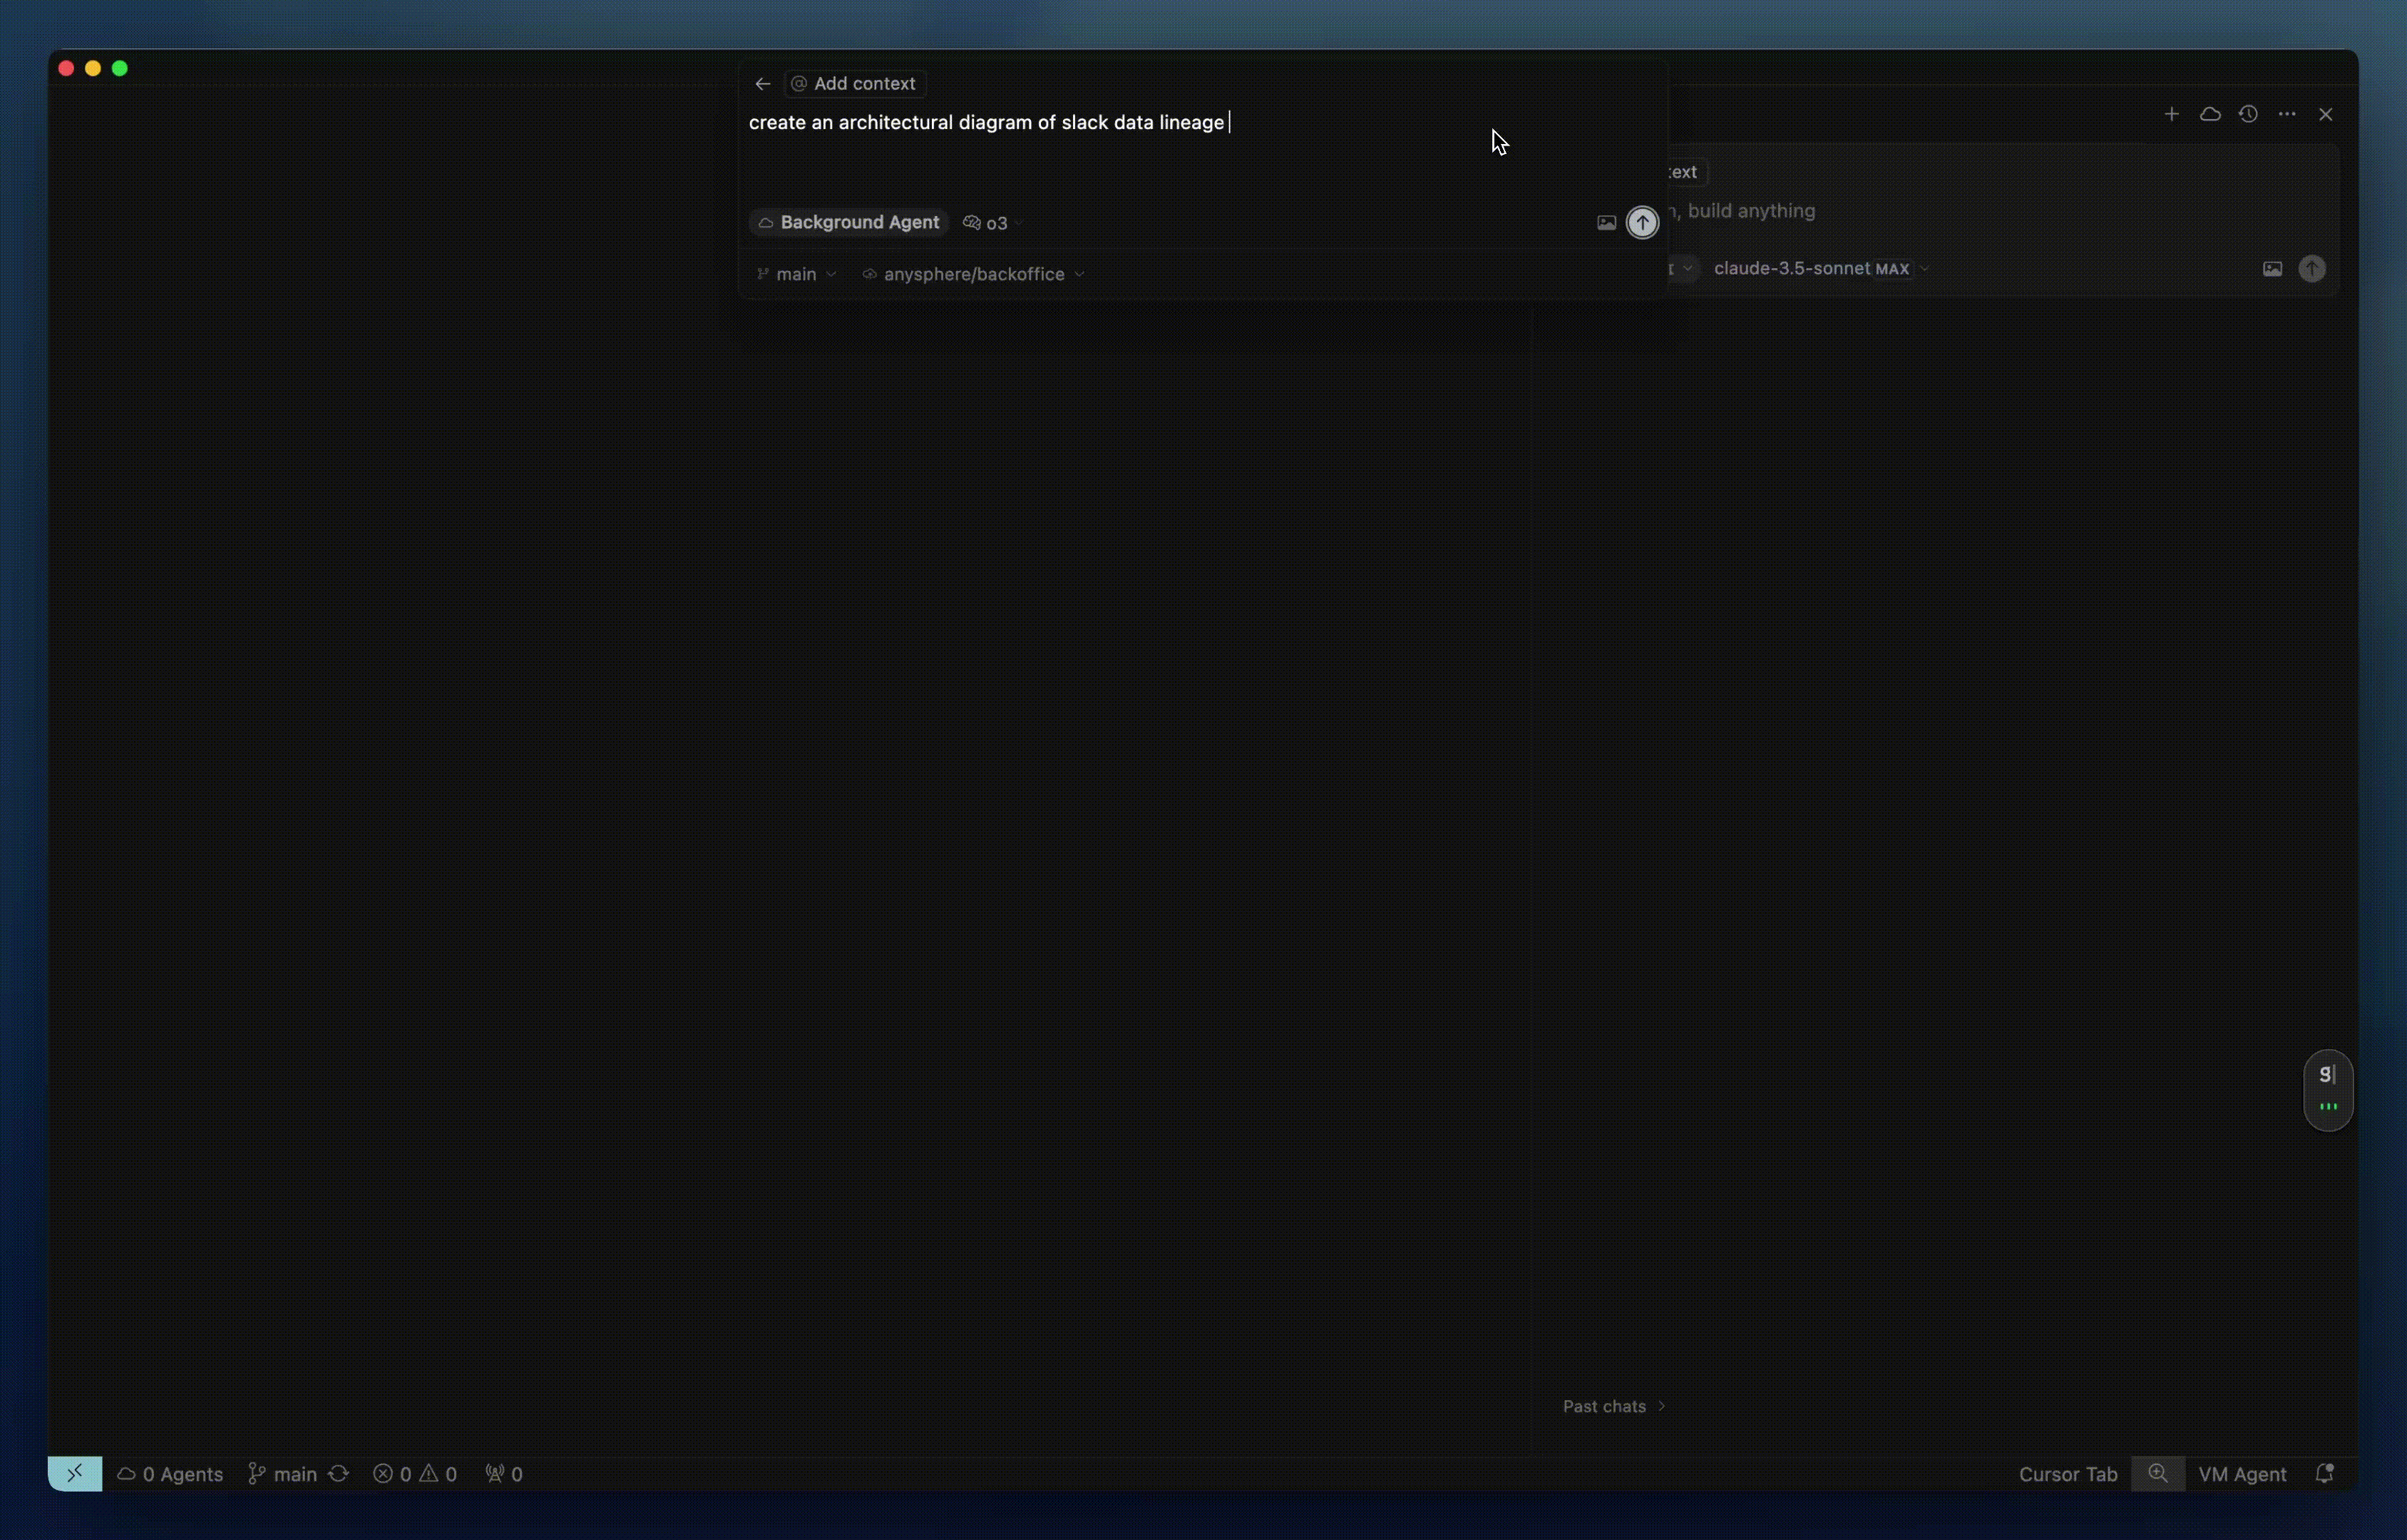Click the zoom magnifier in status bar
Viewport: 2407px width, 1540px height.
click(x=2158, y=1473)
